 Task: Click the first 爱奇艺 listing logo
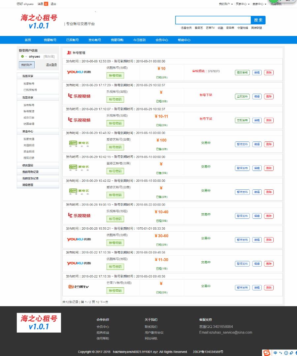[x=79, y=144]
